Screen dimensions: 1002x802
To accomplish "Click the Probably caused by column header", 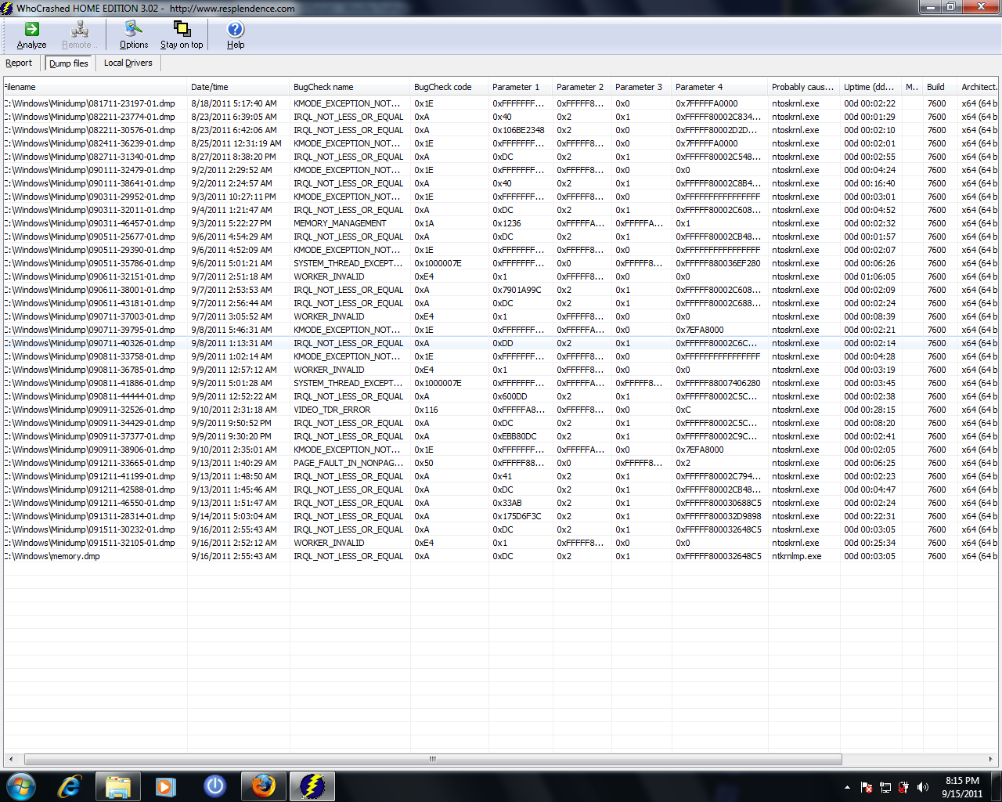I will pos(804,87).
